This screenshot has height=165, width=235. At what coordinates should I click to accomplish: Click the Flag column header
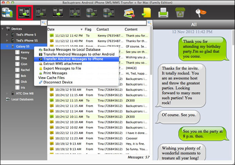88,29
